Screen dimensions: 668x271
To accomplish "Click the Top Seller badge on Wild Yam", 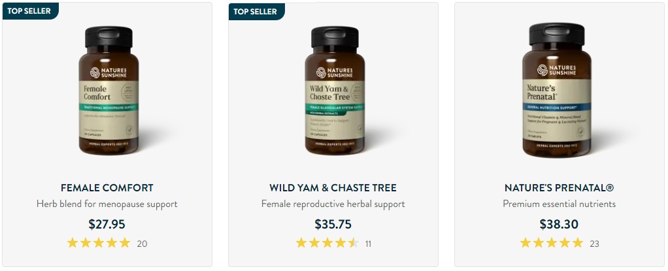I will tap(256, 11).
